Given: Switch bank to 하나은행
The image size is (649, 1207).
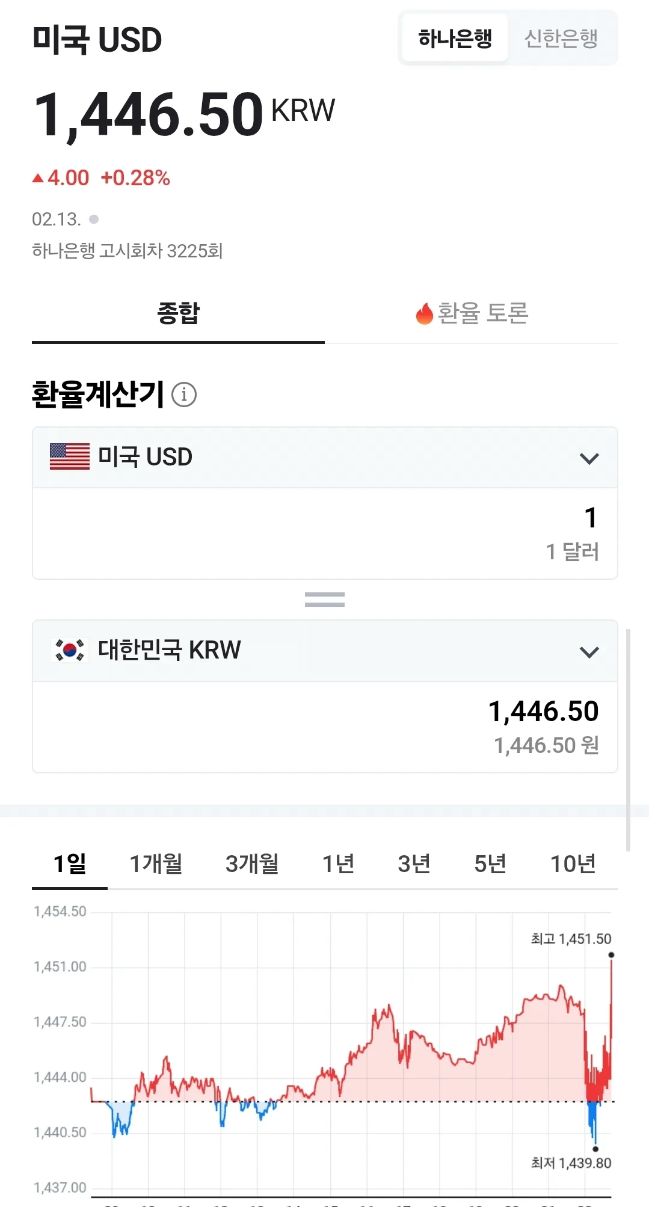Looking at the screenshot, I should (x=455, y=38).
